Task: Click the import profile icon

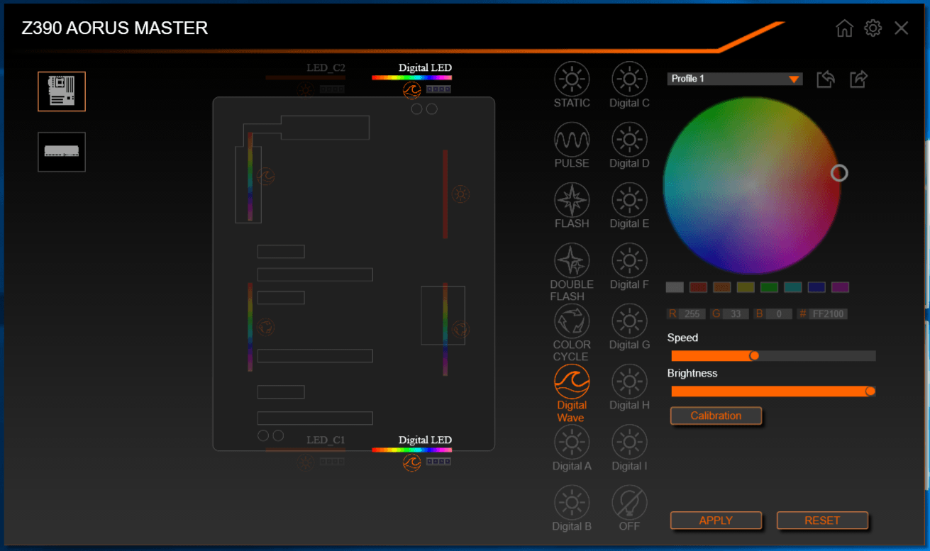Action: [826, 79]
